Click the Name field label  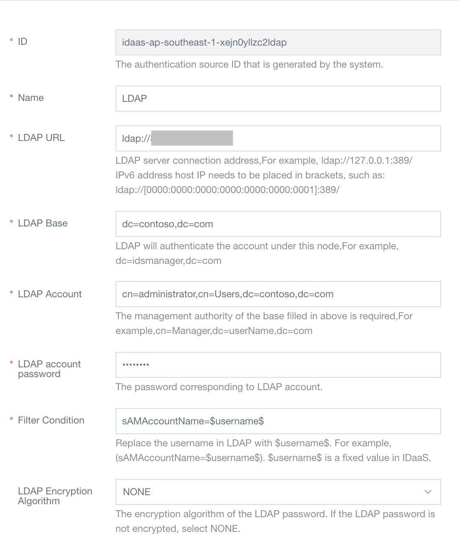(x=31, y=98)
